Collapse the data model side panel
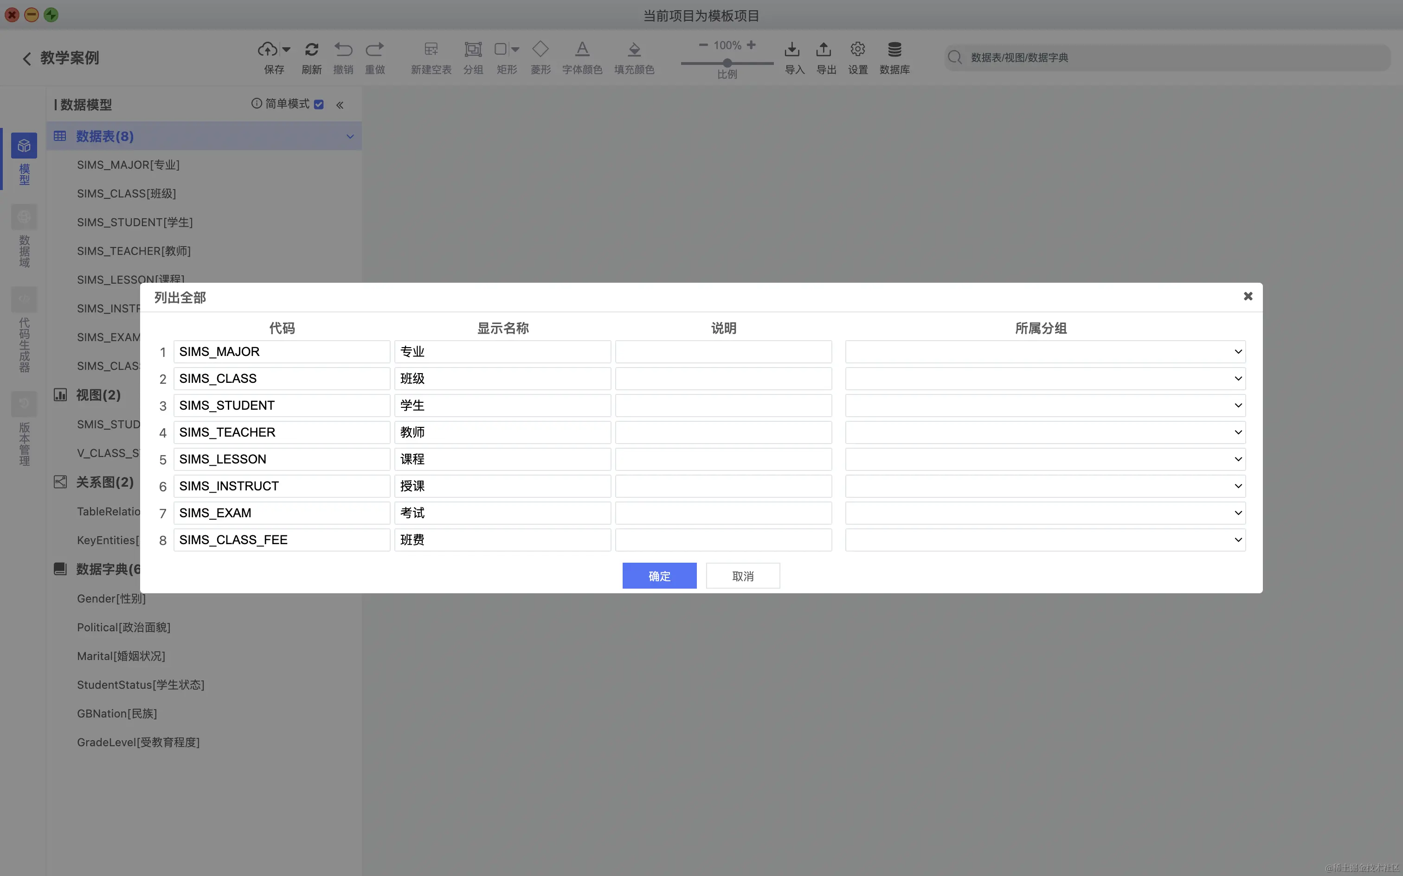The image size is (1403, 876). (340, 105)
